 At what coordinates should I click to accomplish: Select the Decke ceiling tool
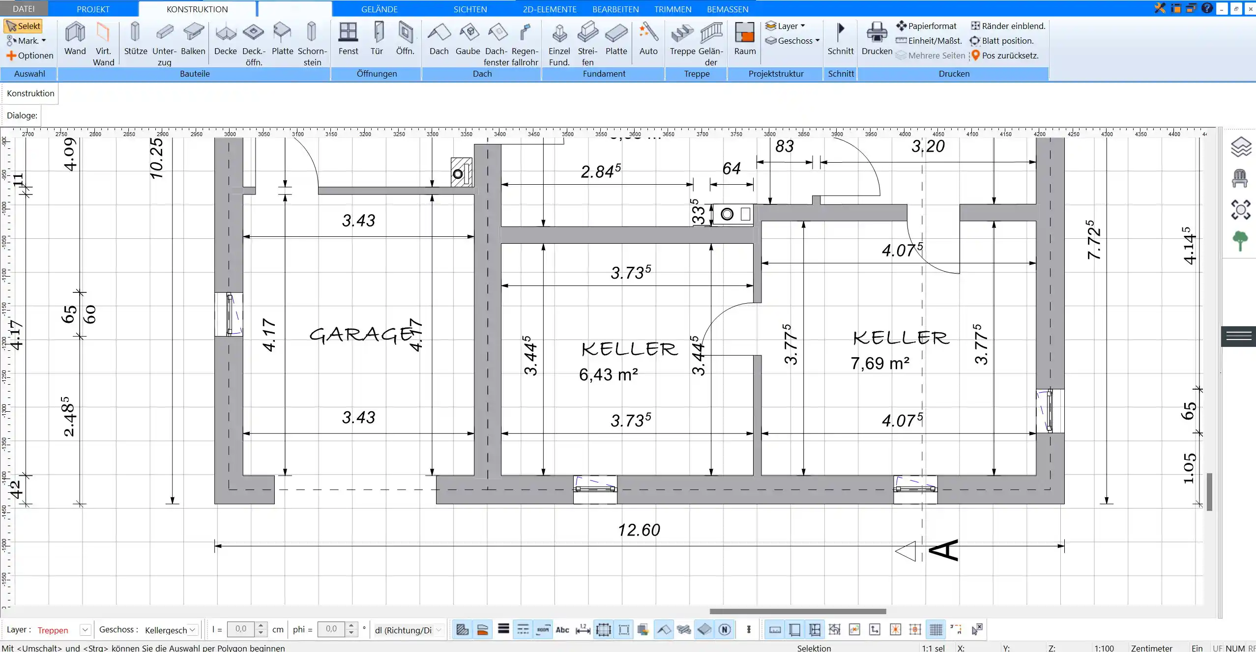click(226, 39)
